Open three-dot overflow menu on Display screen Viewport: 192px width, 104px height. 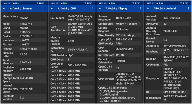click(141, 8)
